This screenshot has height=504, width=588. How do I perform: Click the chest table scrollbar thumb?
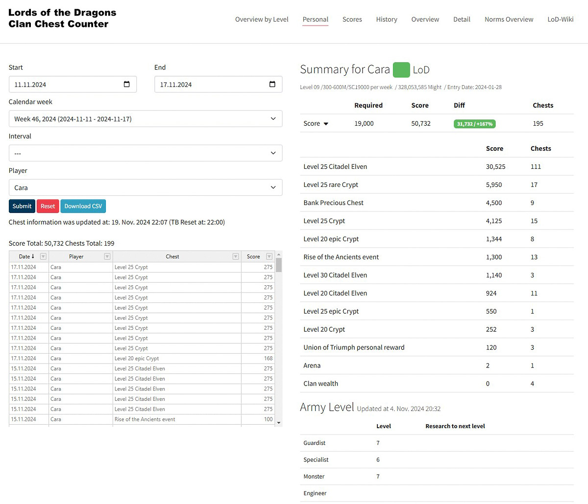click(x=279, y=265)
